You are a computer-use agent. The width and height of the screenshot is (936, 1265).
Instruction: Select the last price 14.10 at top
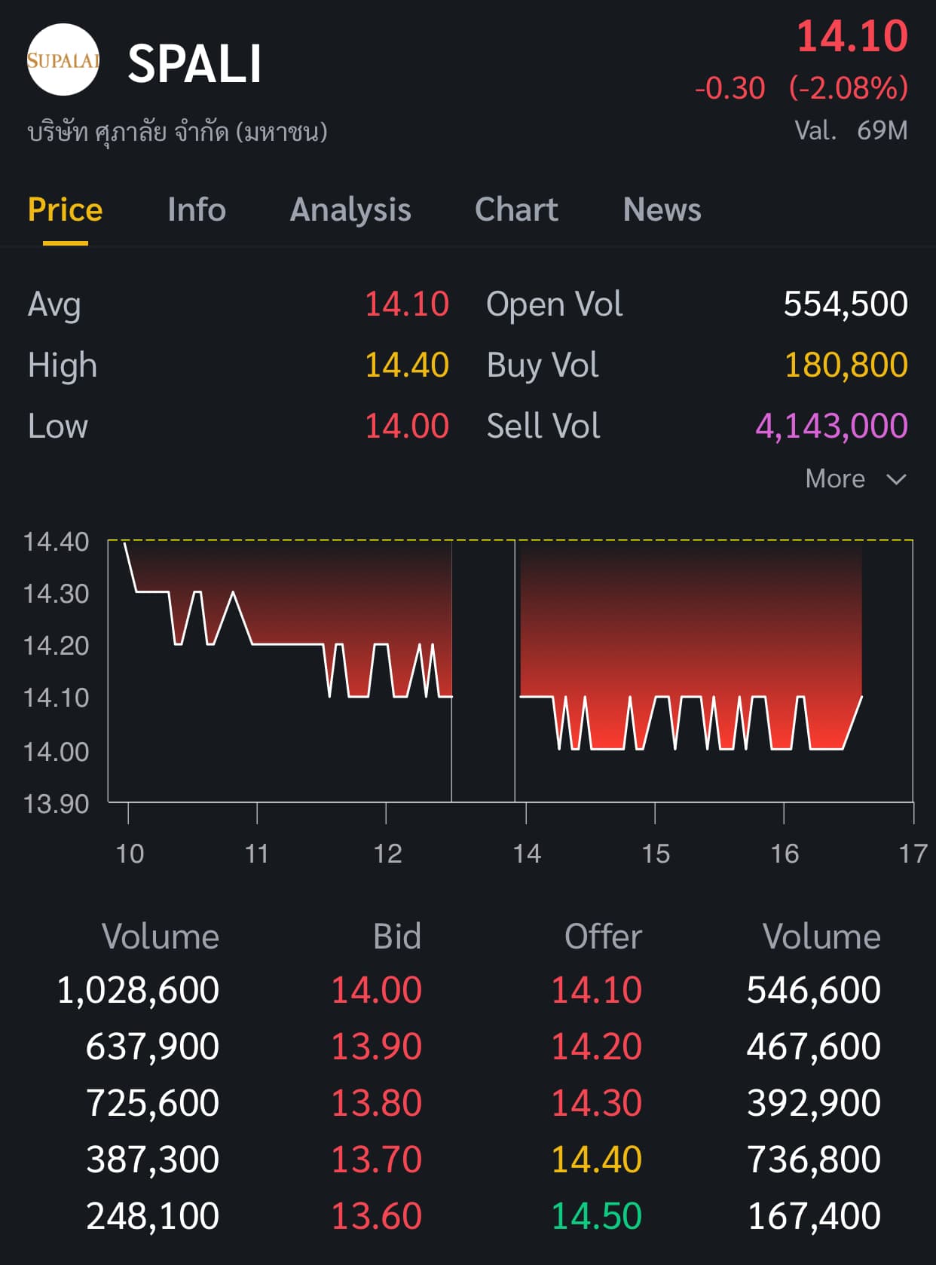852,36
